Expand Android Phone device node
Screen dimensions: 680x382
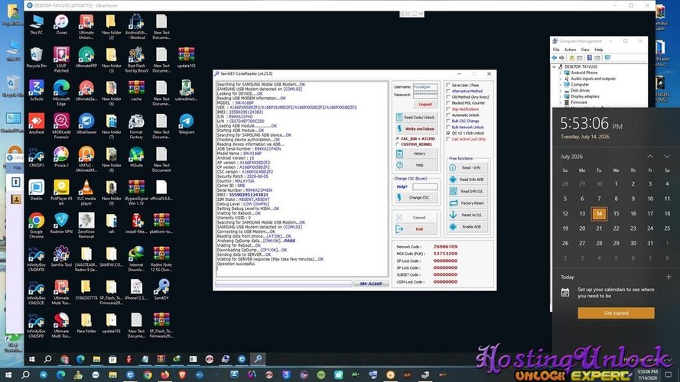[560, 73]
